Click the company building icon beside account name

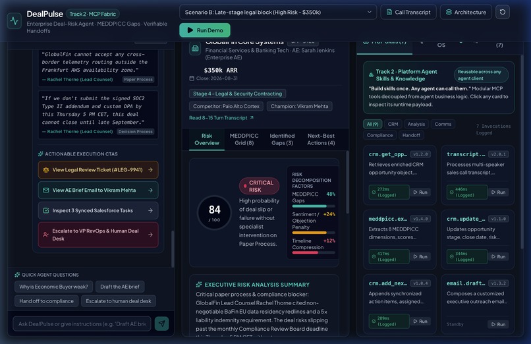(x=195, y=49)
